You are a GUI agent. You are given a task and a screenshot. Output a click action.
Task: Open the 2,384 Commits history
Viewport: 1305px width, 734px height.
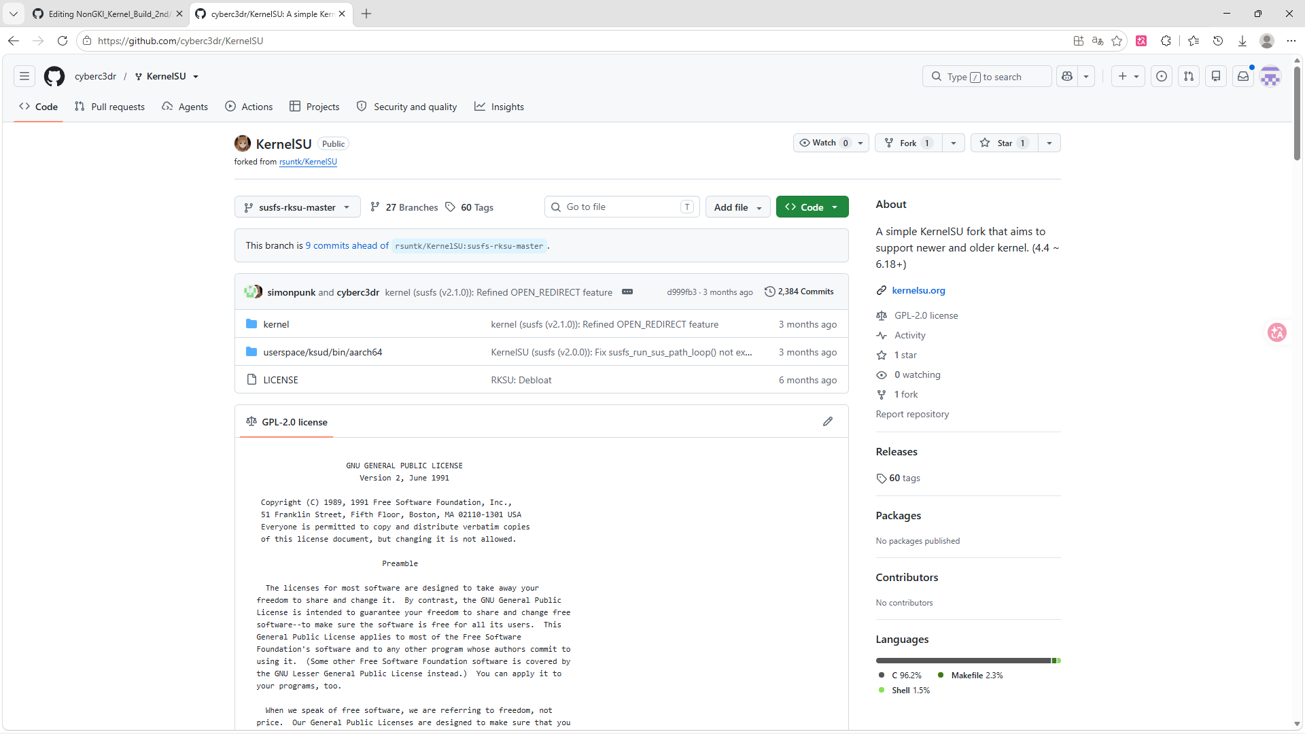pos(799,292)
